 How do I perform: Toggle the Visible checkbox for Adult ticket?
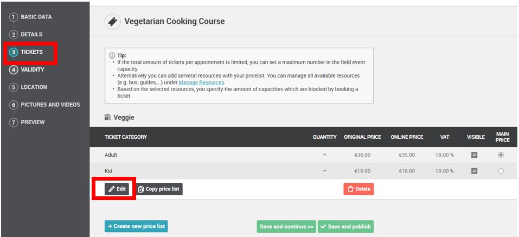point(475,155)
